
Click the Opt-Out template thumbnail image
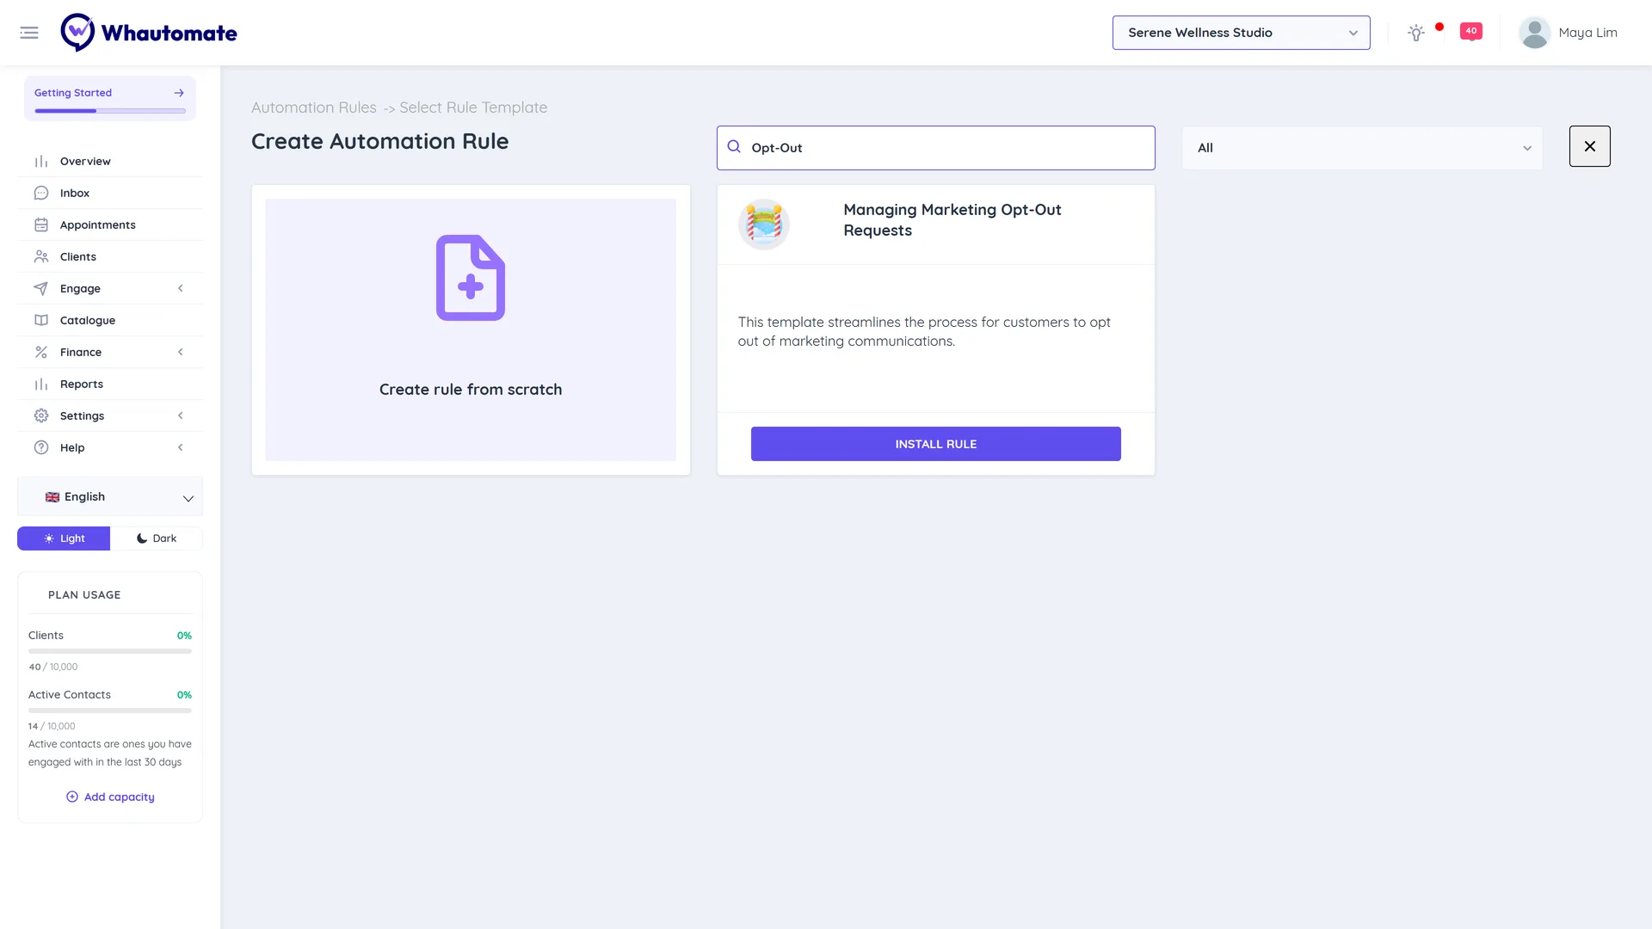pyautogui.click(x=764, y=225)
